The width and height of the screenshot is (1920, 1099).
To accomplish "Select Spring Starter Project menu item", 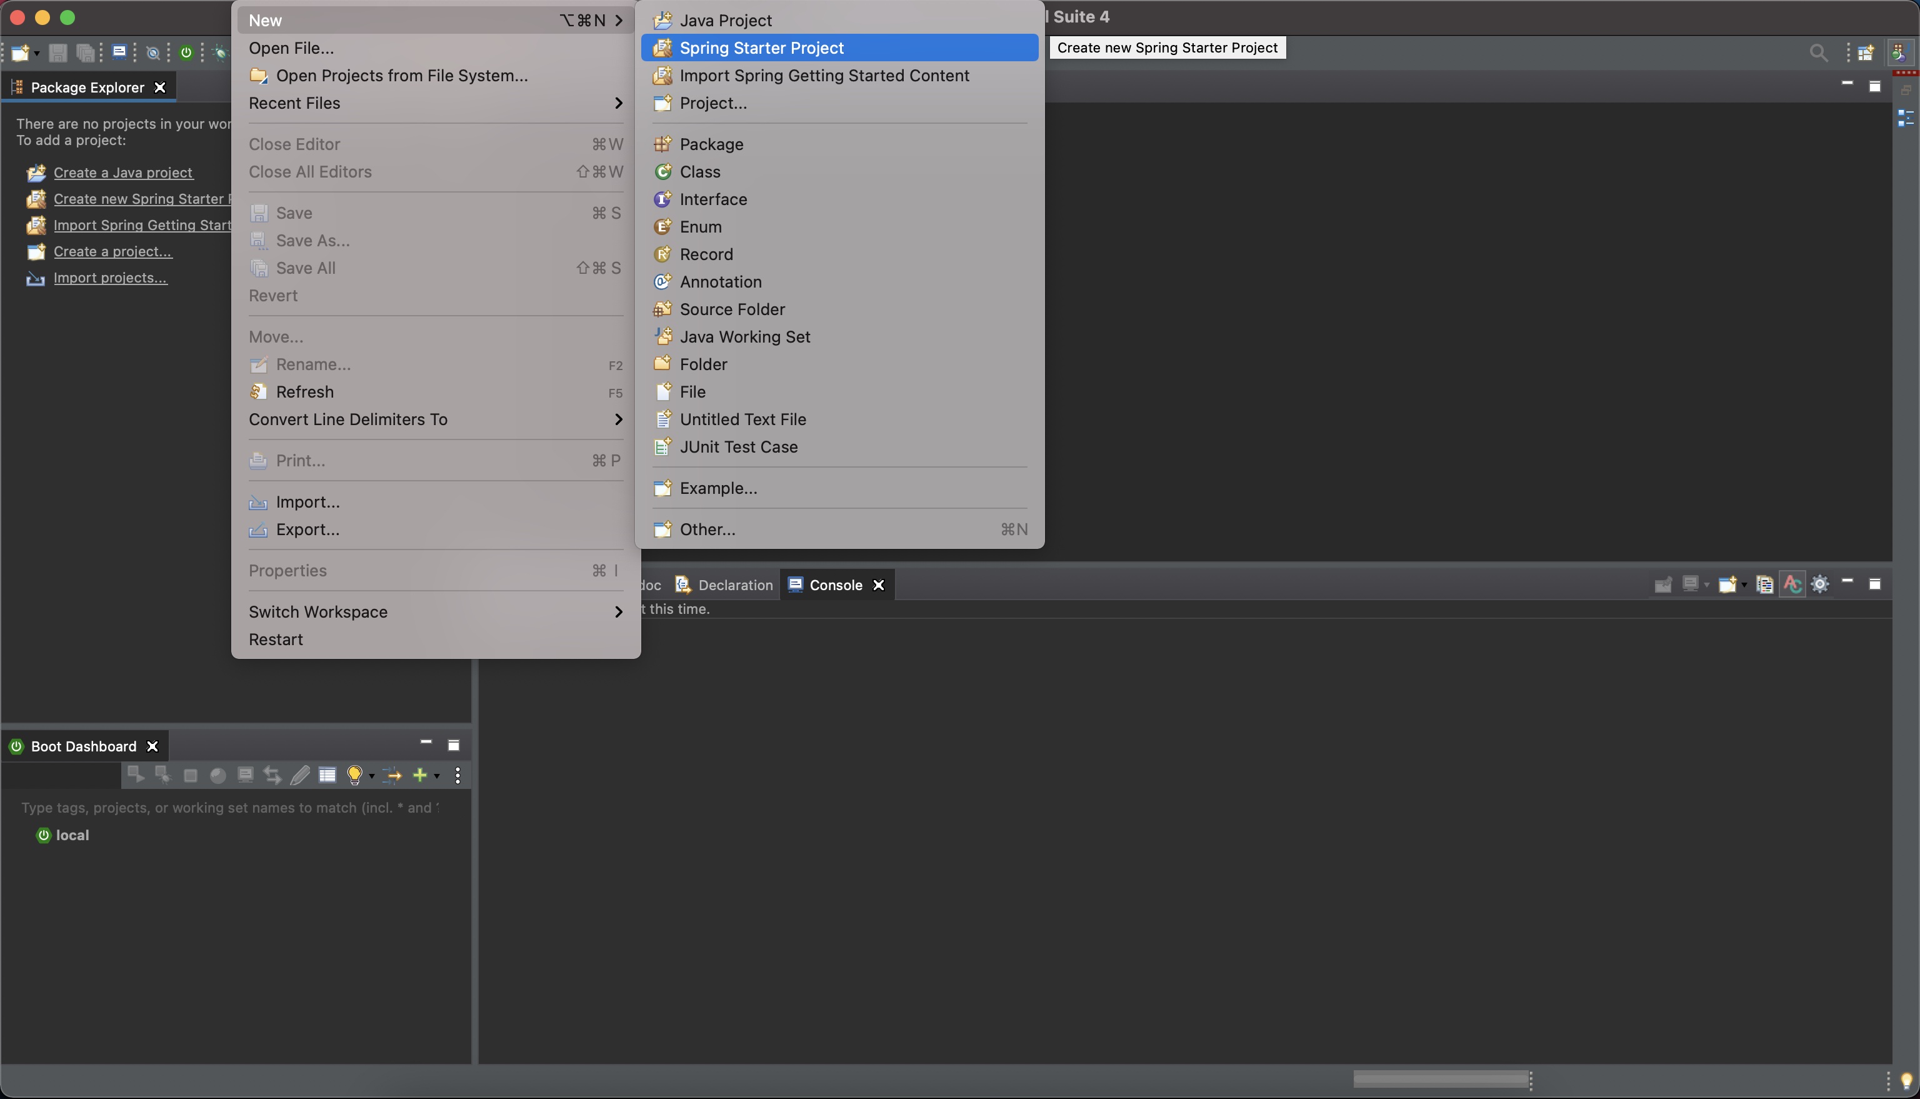I will [x=761, y=48].
